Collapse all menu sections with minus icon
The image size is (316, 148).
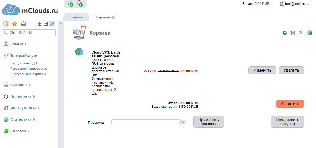(x=46, y=24)
